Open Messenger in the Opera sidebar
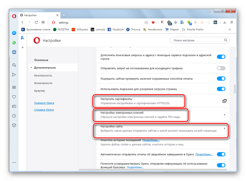 [14, 33]
